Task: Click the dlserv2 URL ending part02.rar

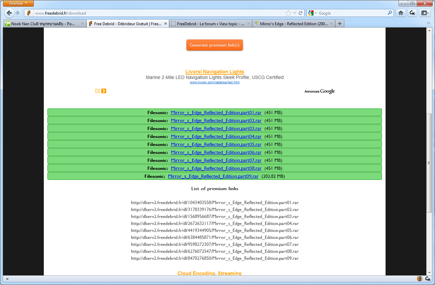Action: click(x=215, y=209)
